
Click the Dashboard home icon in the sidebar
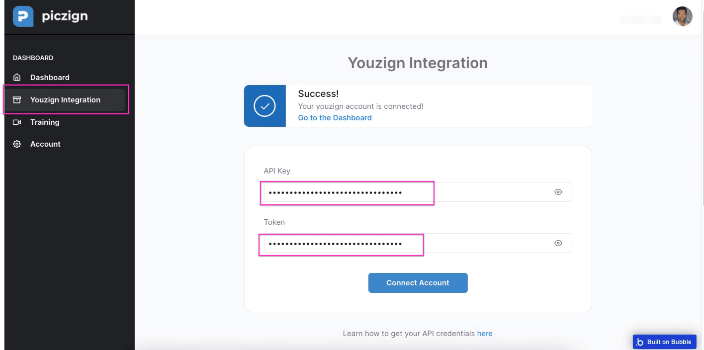[17, 78]
